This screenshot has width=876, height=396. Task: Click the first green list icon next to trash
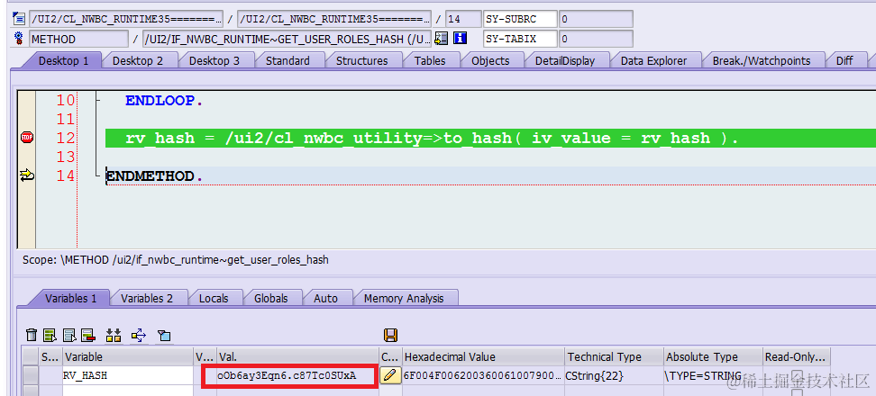50,335
